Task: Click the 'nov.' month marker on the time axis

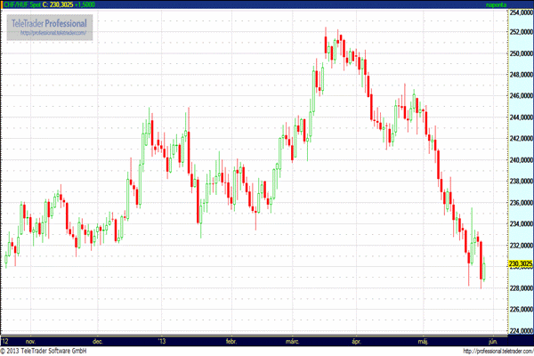Action: tap(30, 341)
